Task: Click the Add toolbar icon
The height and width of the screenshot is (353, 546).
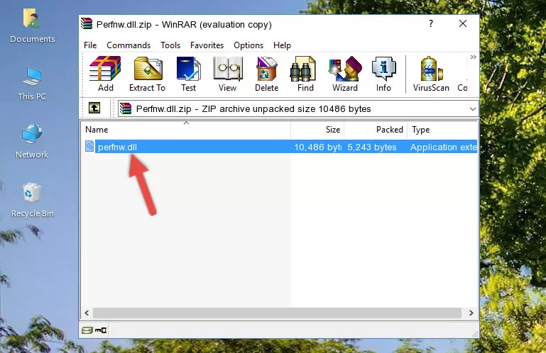Action: pyautogui.click(x=105, y=74)
